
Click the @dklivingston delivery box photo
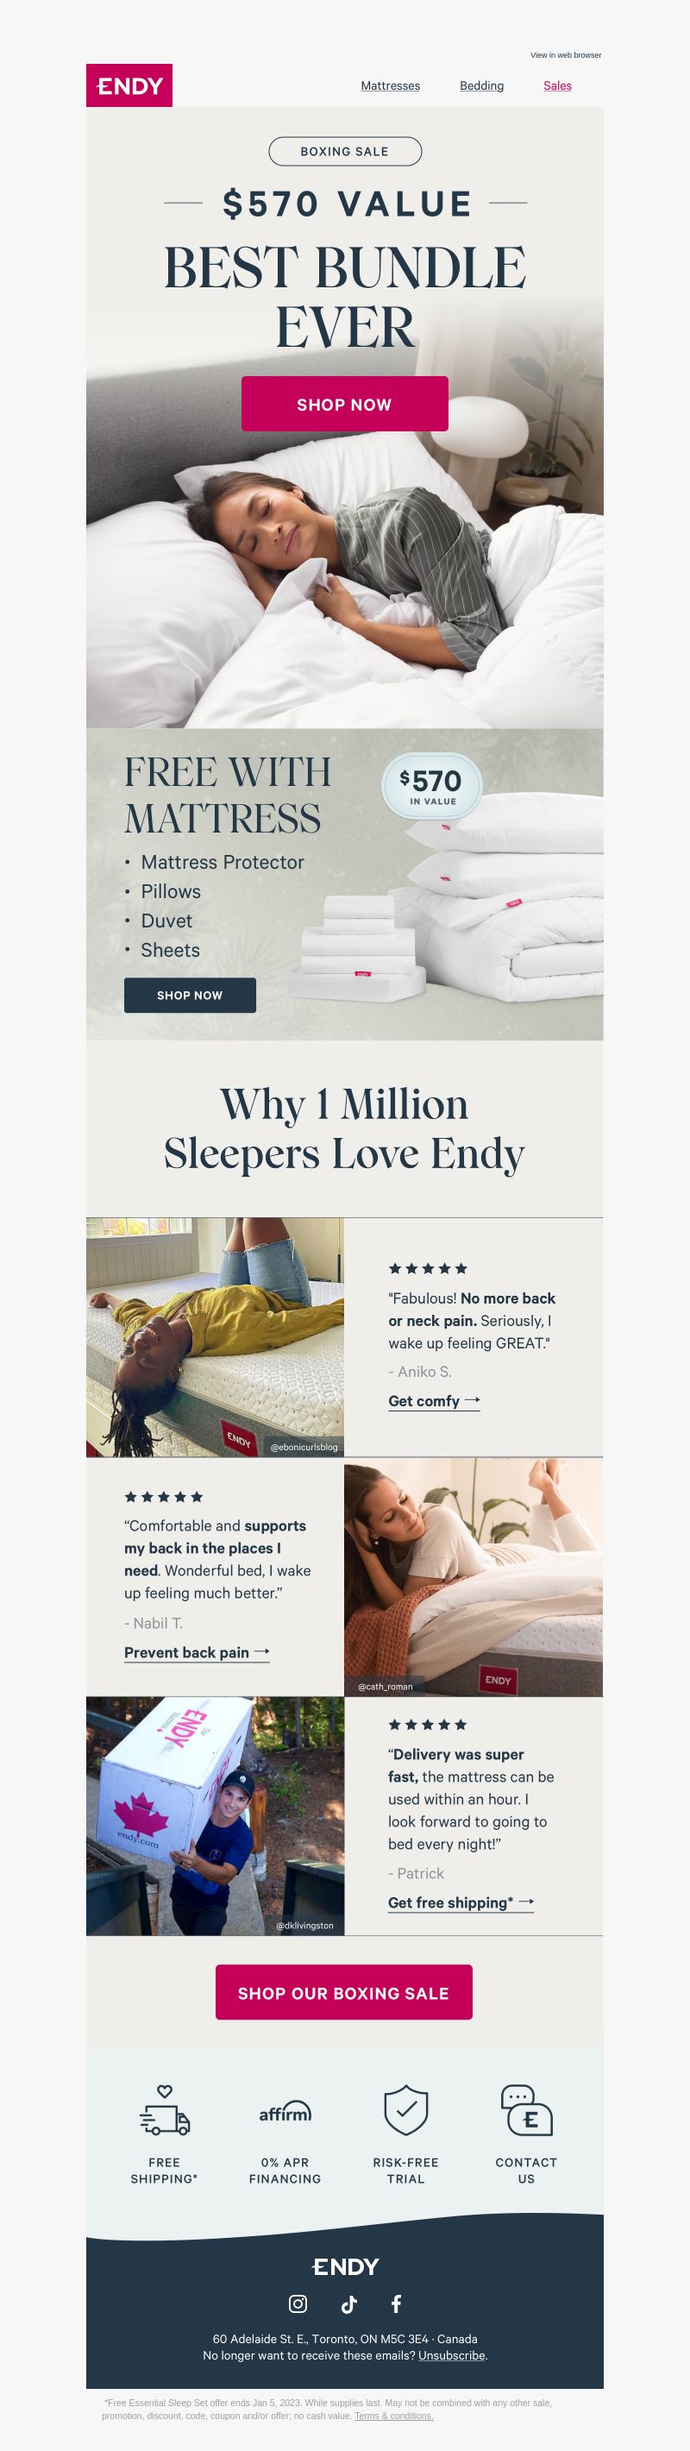point(215,1817)
